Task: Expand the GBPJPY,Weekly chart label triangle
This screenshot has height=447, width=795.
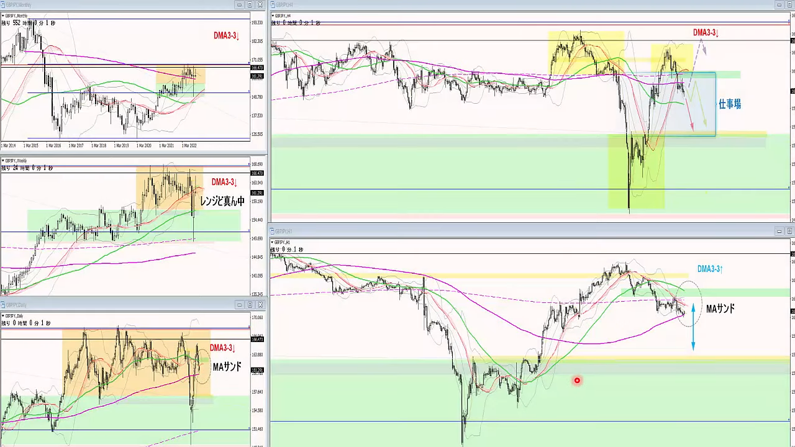Action: coord(2,161)
